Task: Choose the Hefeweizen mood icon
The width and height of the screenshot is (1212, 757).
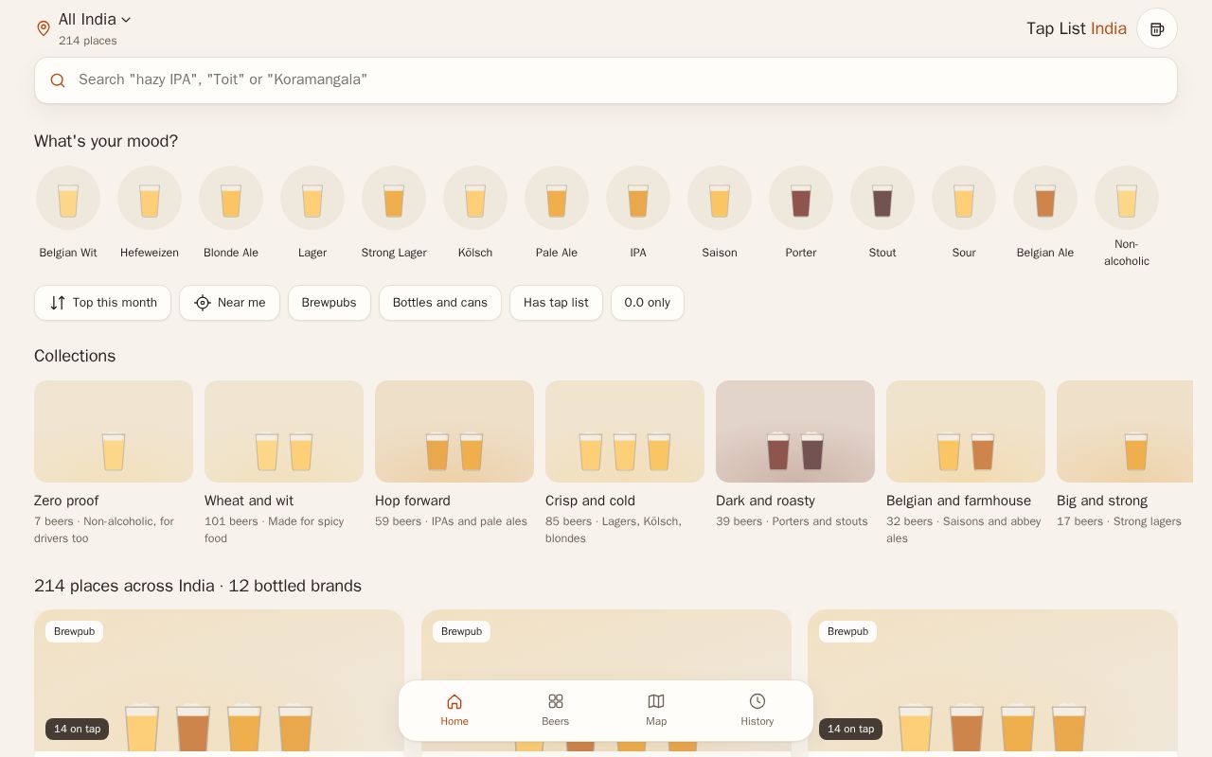Action: (150, 198)
